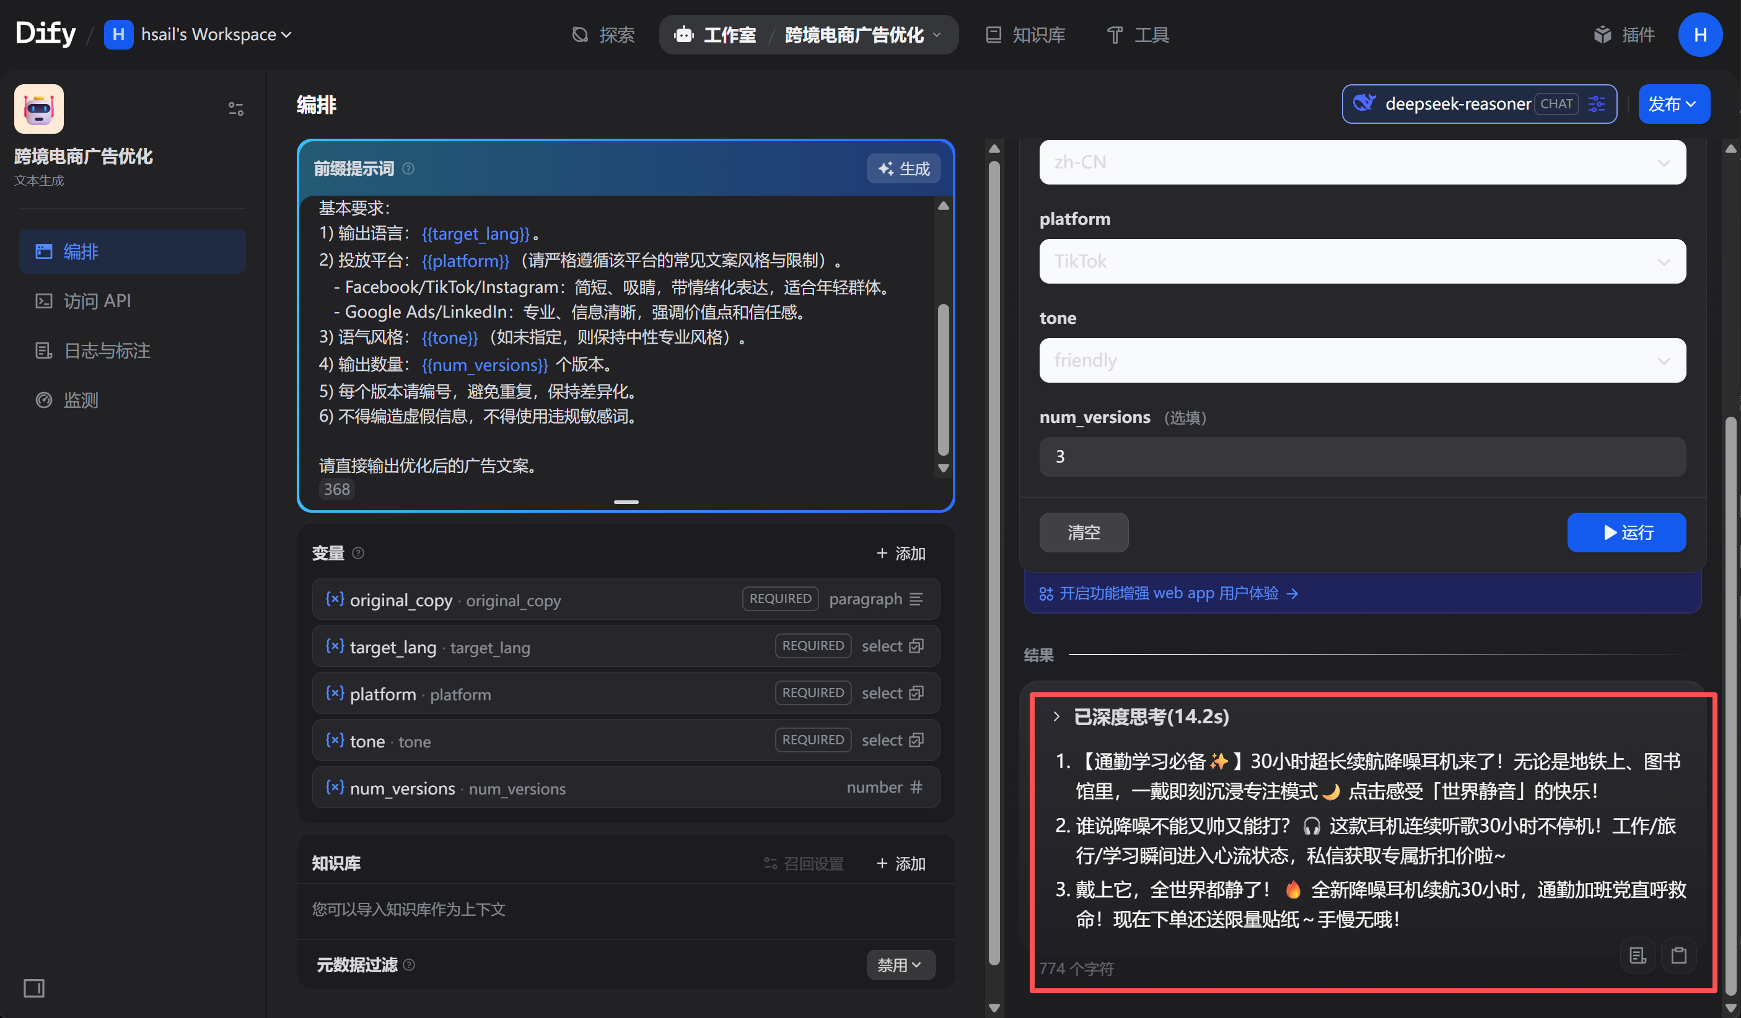Open tone friendly dropdown
1741x1018 pixels.
click(1362, 360)
